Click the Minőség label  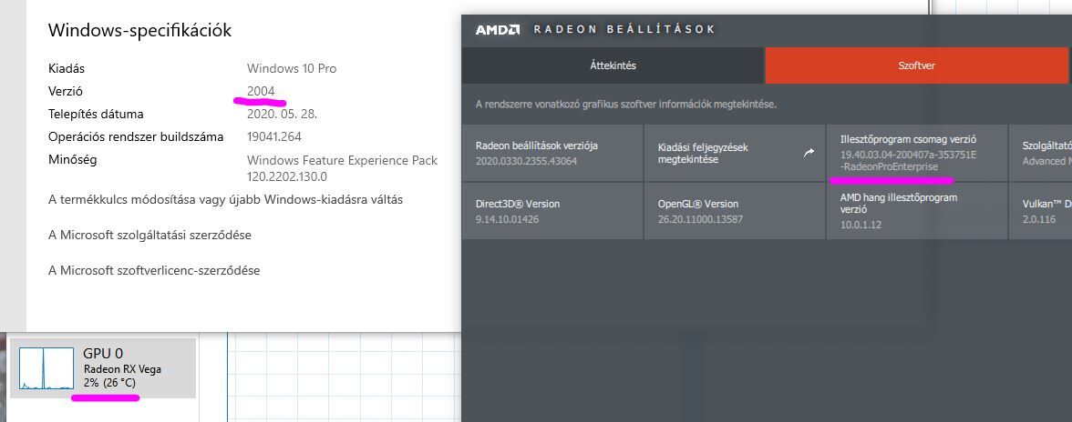coord(73,160)
